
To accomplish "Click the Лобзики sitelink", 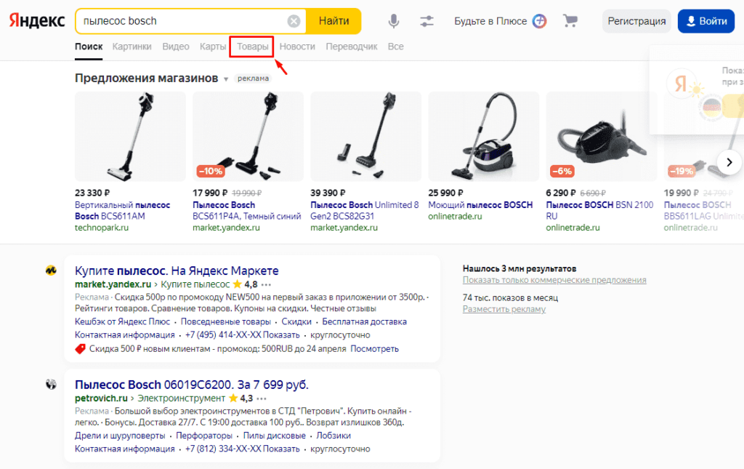I will point(333,436).
